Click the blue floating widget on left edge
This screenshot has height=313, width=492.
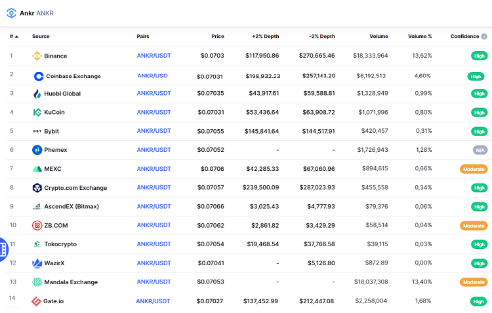point(3,248)
